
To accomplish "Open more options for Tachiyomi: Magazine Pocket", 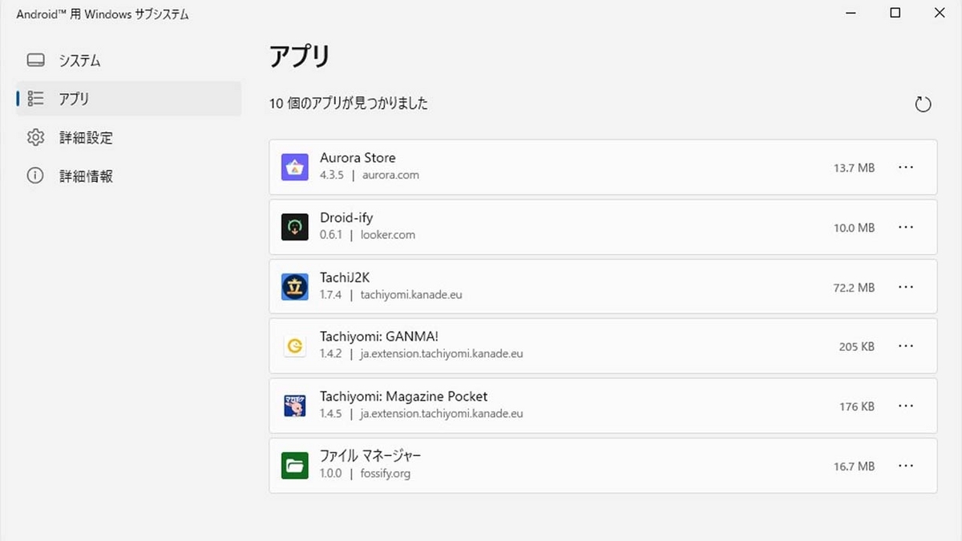I will click(906, 406).
